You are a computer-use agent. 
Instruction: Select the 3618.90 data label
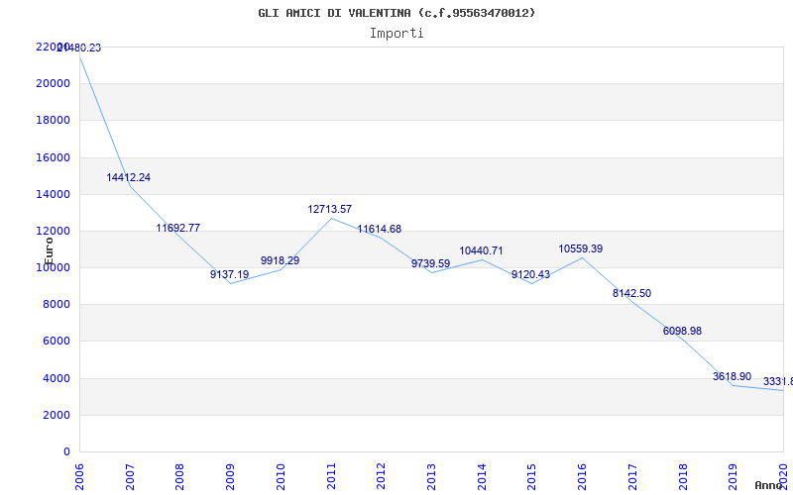click(732, 376)
